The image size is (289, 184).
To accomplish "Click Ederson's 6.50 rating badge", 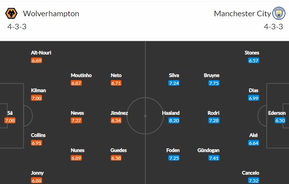I will [280, 121].
